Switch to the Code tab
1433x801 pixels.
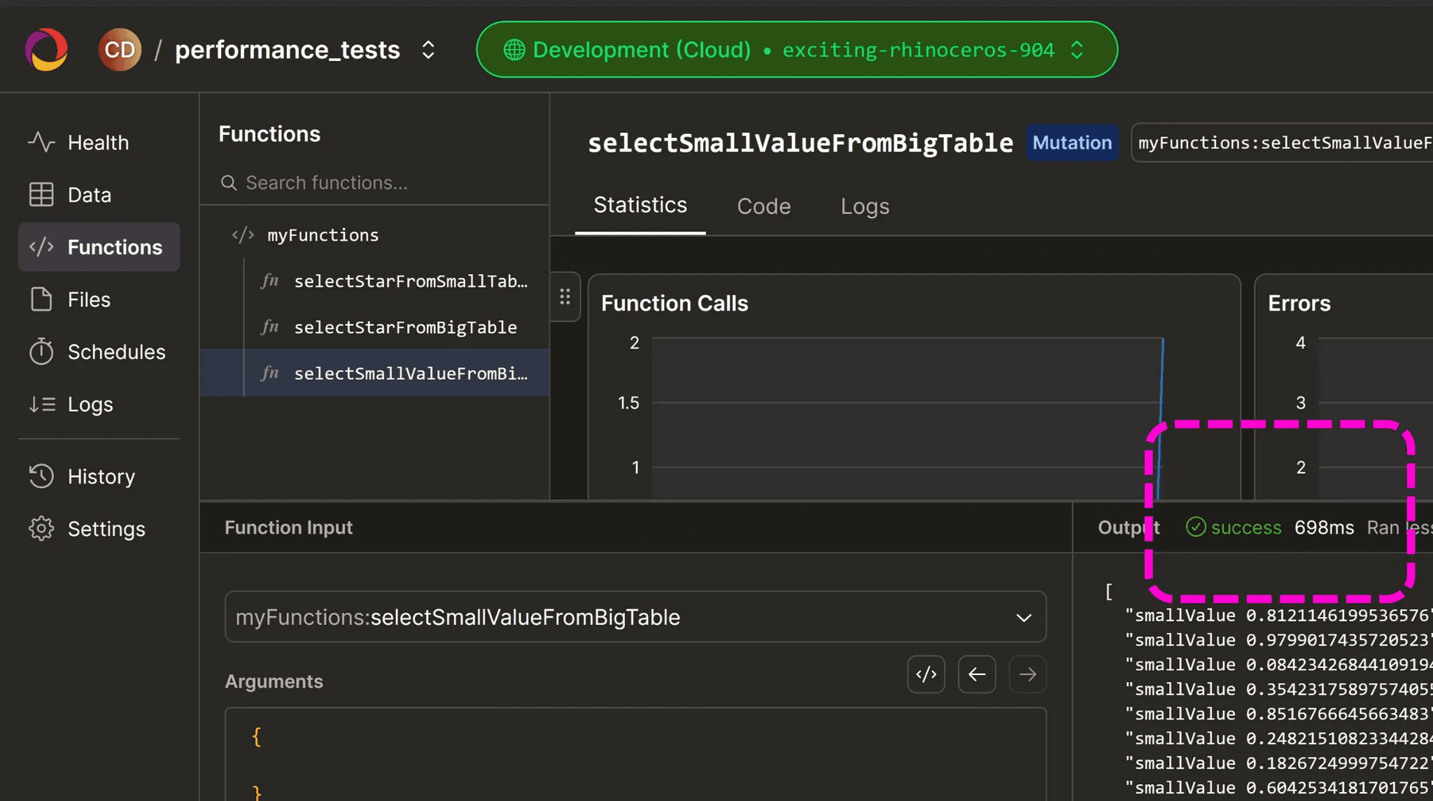pyautogui.click(x=763, y=206)
